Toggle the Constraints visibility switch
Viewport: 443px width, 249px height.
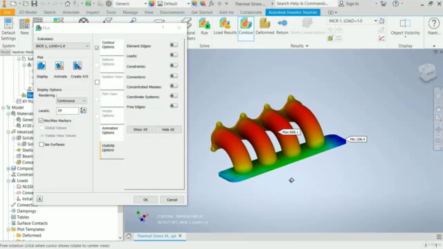[x=174, y=65]
